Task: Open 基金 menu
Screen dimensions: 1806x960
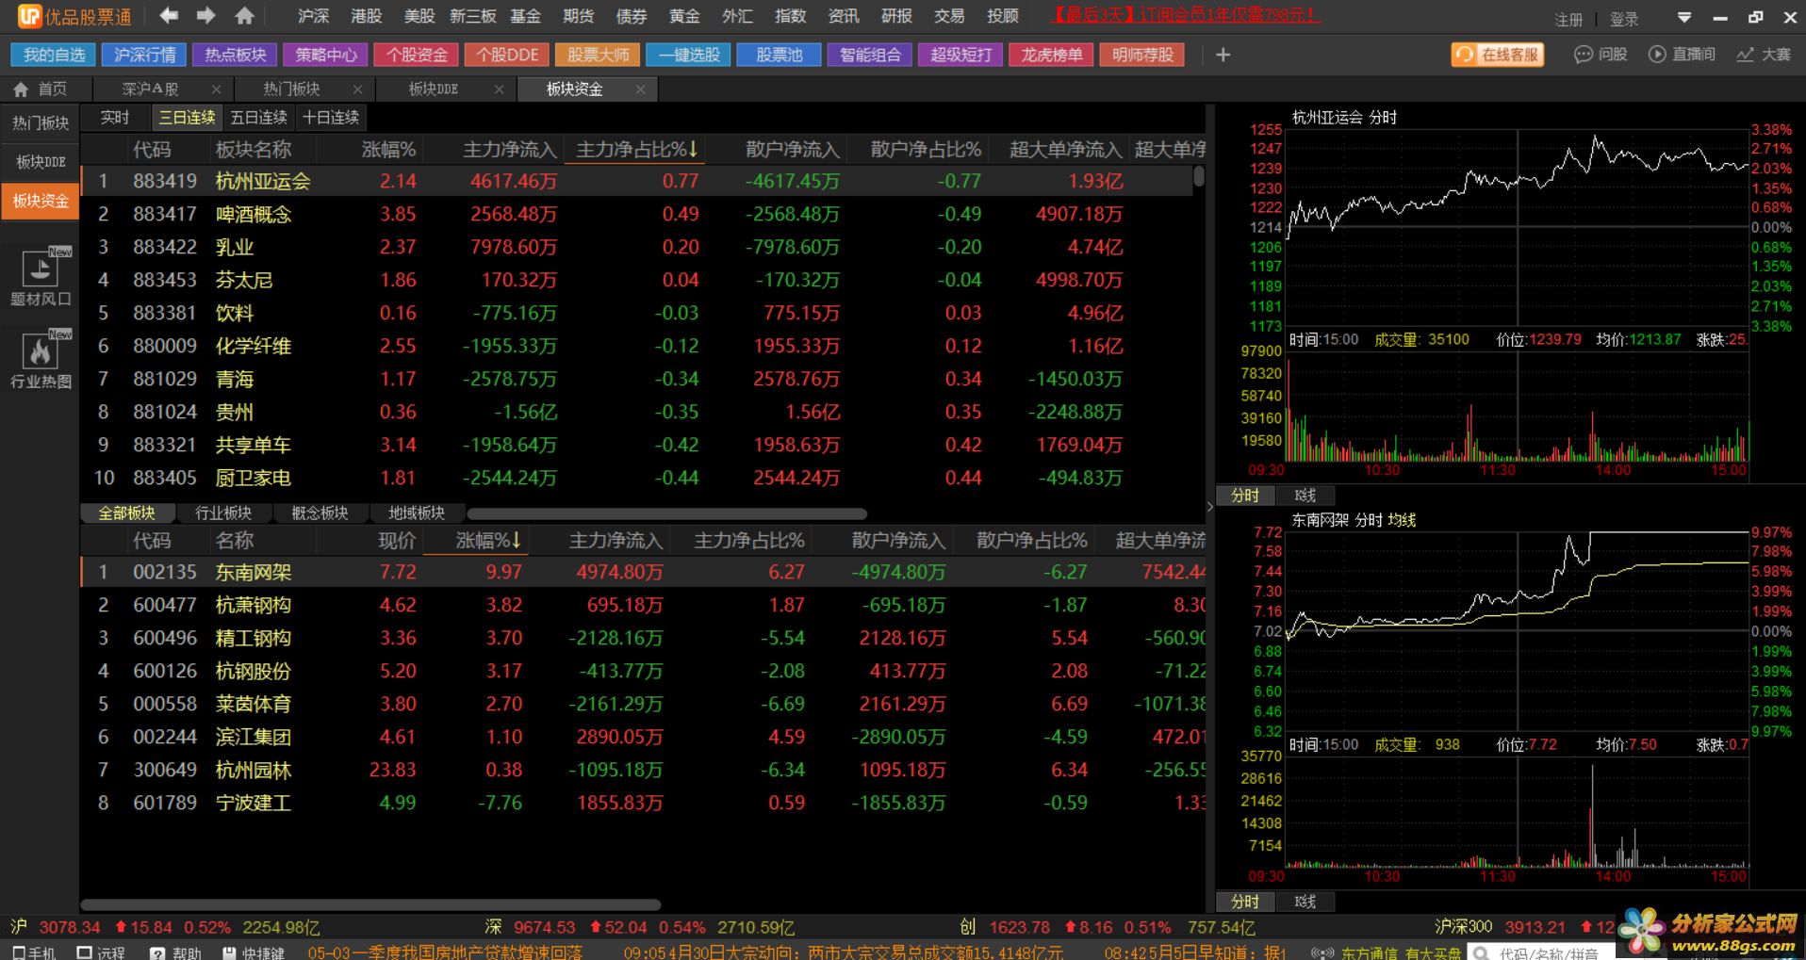Action: coord(526,16)
